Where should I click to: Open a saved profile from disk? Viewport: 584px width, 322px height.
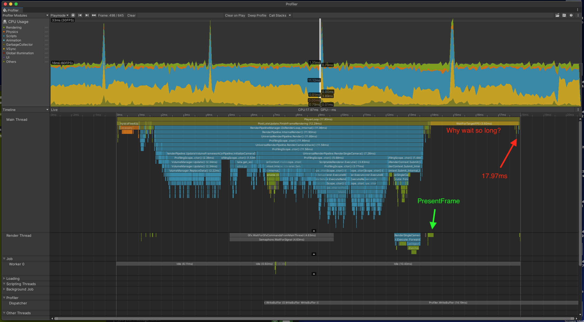click(x=558, y=15)
